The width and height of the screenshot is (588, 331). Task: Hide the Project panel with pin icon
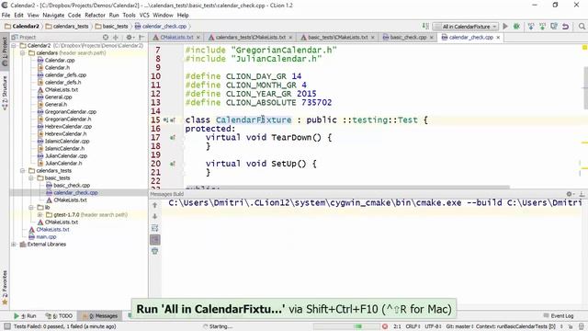pos(141,37)
